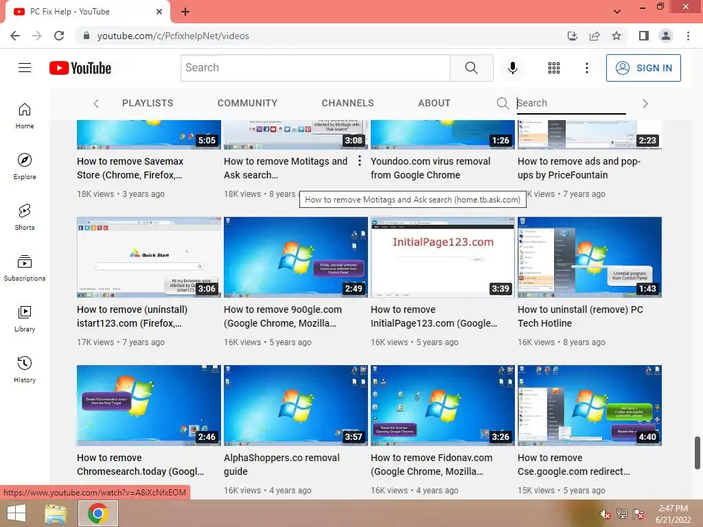The width and height of the screenshot is (703, 527).
Task: Click the install/download page icon in address bar
Action: click(573, 36)
